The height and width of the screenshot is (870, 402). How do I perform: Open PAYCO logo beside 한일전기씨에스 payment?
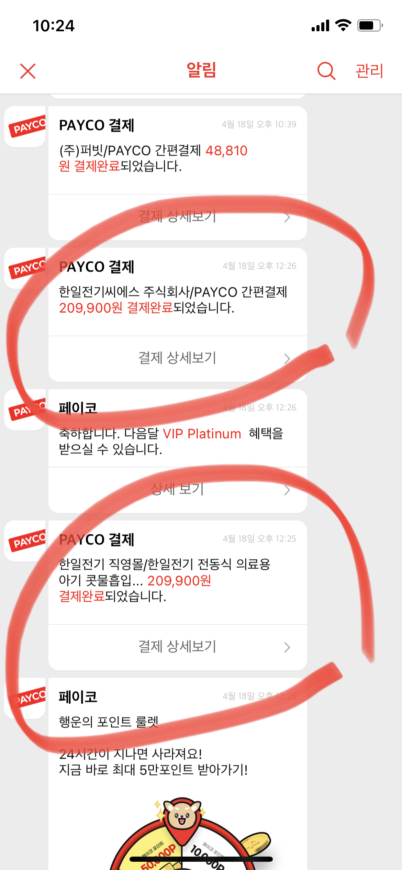point(25,268)
